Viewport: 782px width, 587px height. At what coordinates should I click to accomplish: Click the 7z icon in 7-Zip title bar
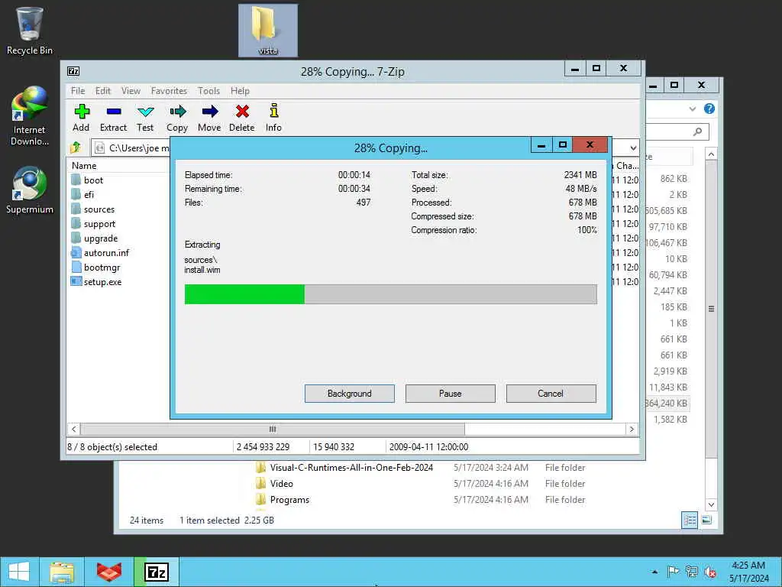tap(73, 71)
